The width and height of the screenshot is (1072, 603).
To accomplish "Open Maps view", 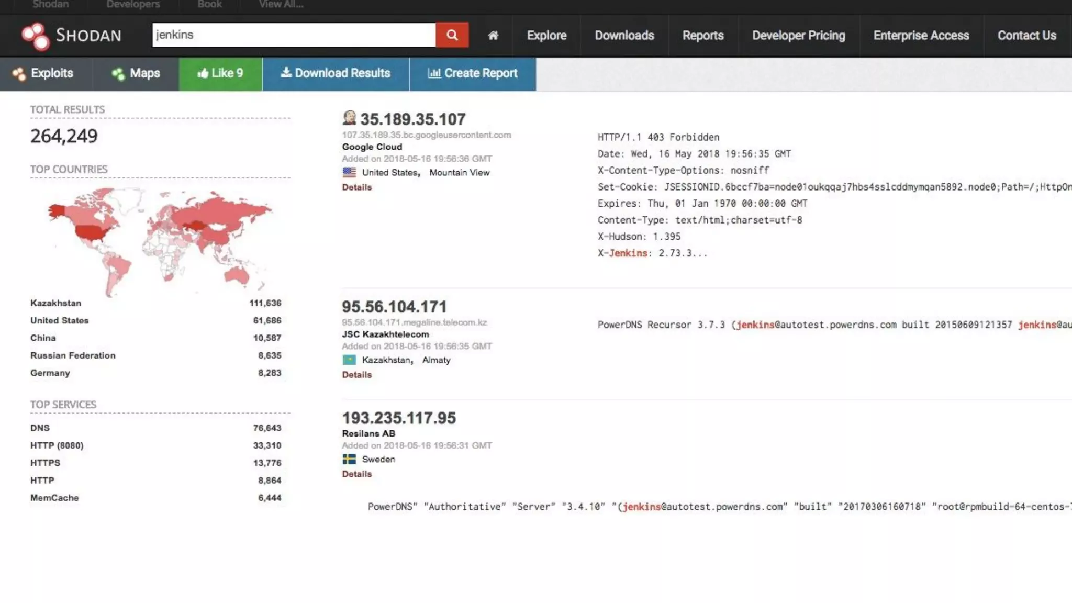I will coord(136,73).
